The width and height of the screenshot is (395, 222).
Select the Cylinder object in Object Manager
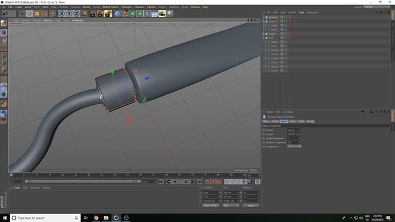[273, 17]
